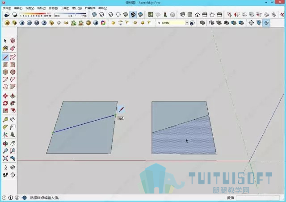This screenshot has height=202, width=286.
Task: Select the Arc tool
Action: click(x=5, y=80)
